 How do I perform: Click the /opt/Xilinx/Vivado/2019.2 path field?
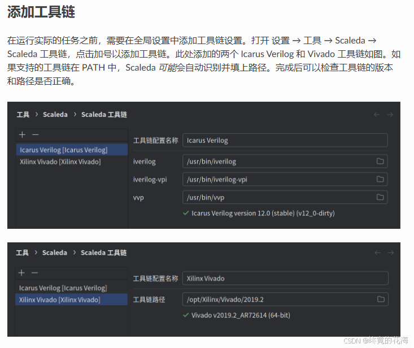click(285, 299)
